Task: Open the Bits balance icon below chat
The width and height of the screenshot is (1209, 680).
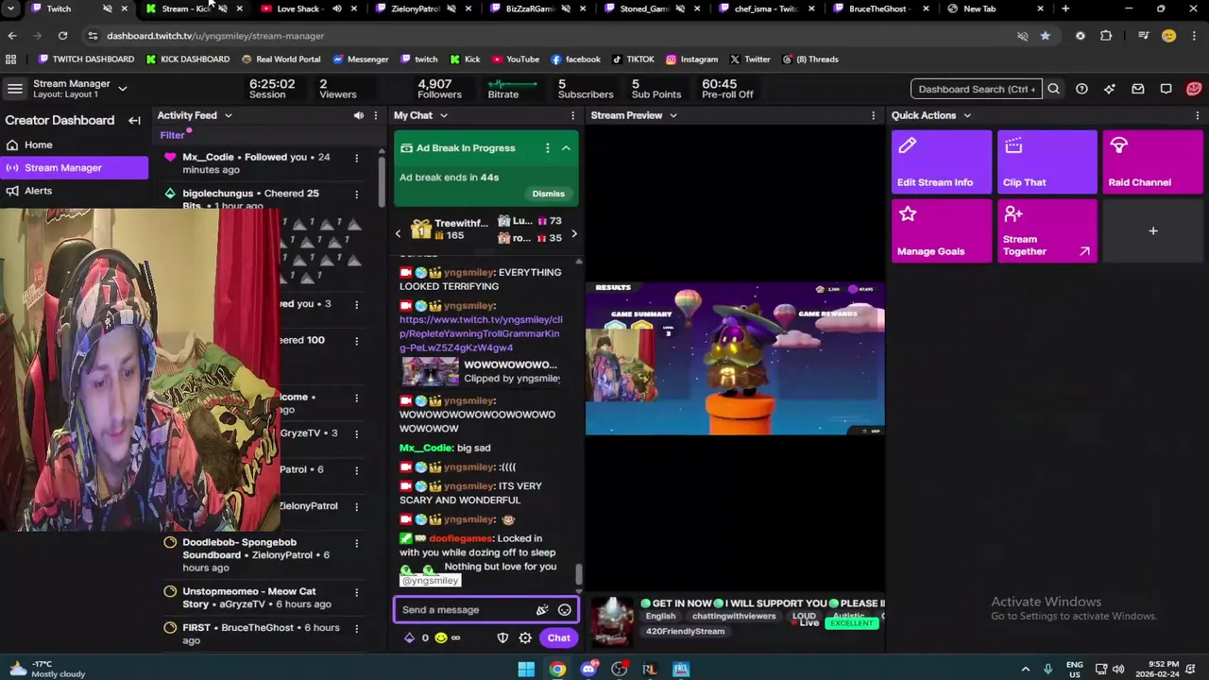Action: click(409, 638)
